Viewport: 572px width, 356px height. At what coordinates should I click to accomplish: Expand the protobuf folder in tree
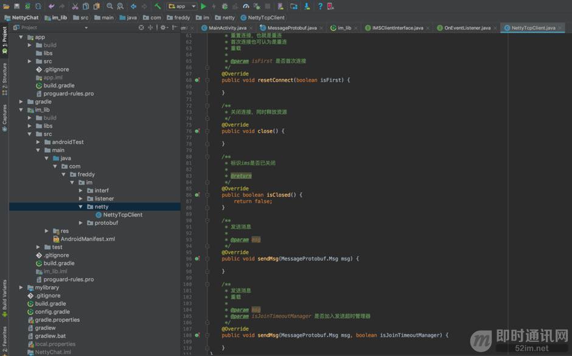pos(81,223)
